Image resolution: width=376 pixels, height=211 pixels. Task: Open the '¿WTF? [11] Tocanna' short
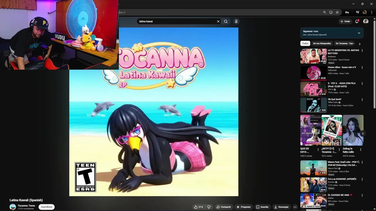tap(332, 130)
